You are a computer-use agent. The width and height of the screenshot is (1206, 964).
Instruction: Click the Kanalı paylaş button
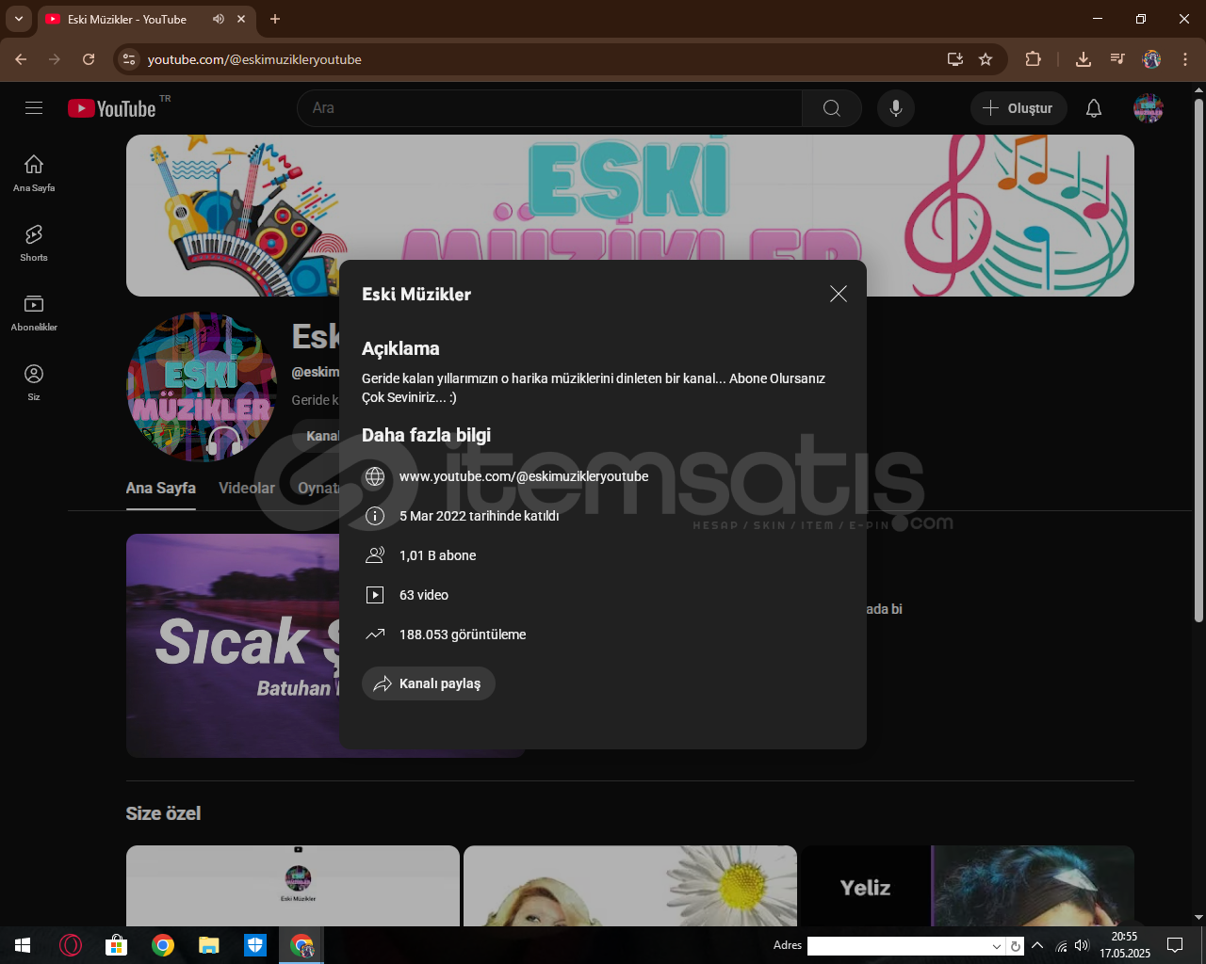429,683
